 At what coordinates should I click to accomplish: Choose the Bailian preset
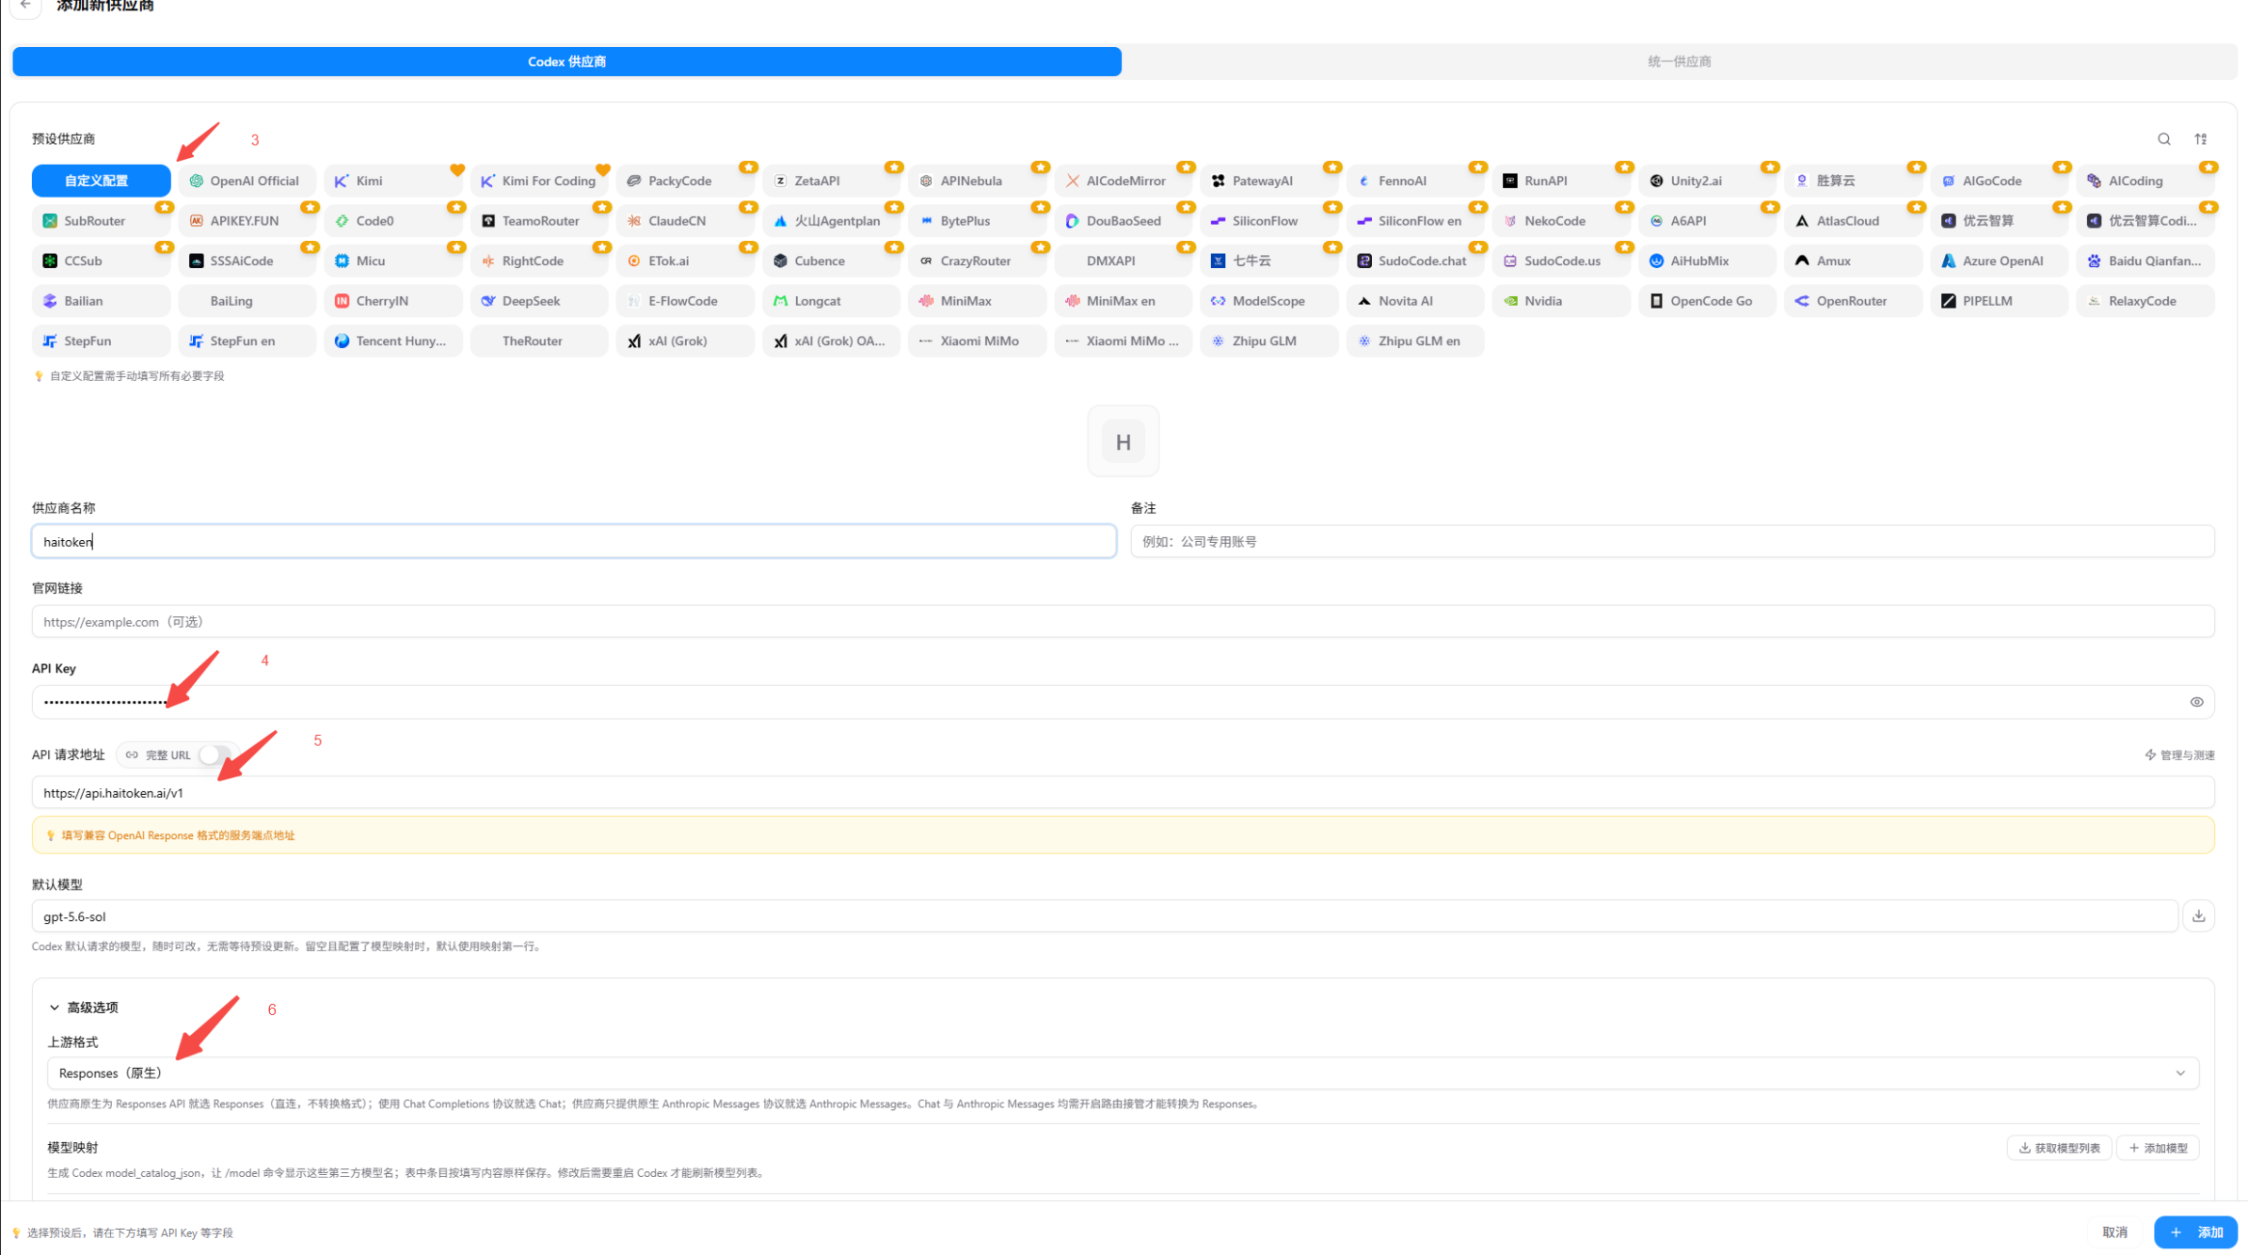(x=101, y=301)
